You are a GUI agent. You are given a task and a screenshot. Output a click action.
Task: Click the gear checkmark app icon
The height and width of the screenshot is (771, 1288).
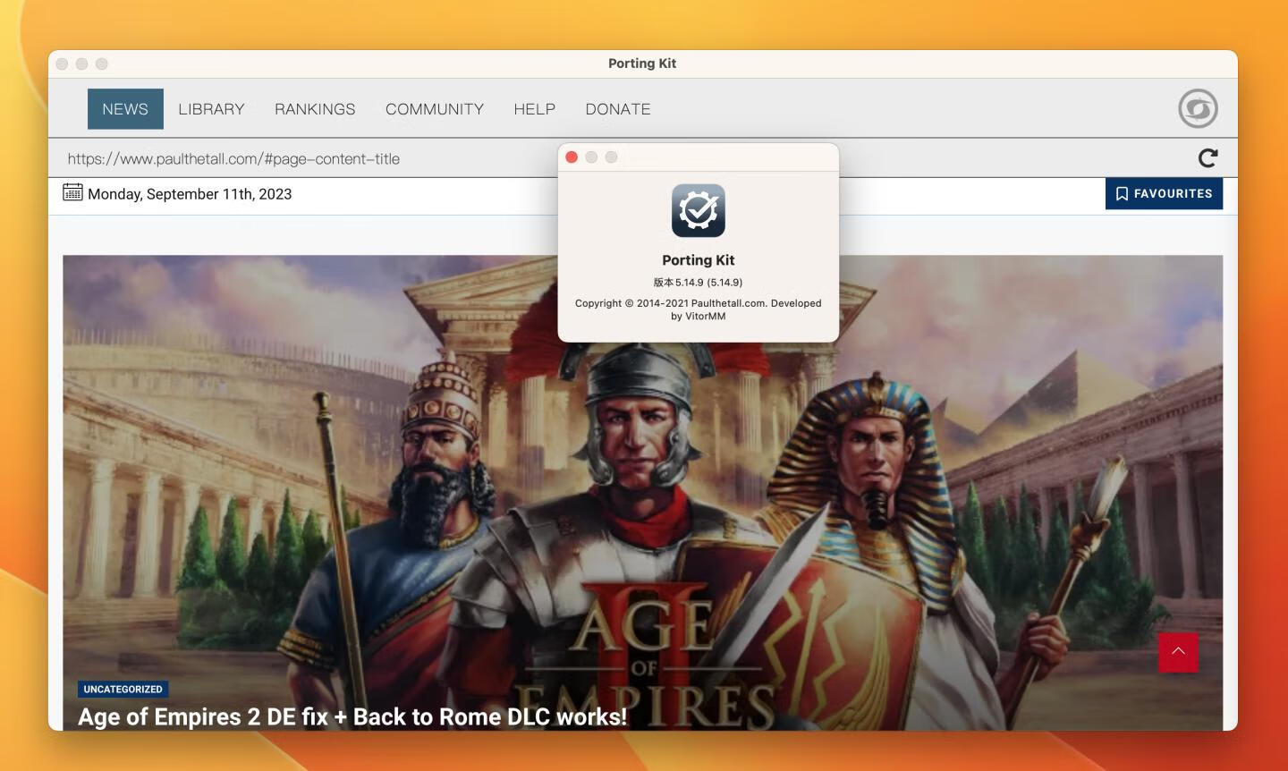698,210
